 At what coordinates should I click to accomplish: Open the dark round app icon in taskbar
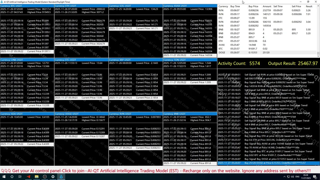pyautogui.click(x=45, y=177)
